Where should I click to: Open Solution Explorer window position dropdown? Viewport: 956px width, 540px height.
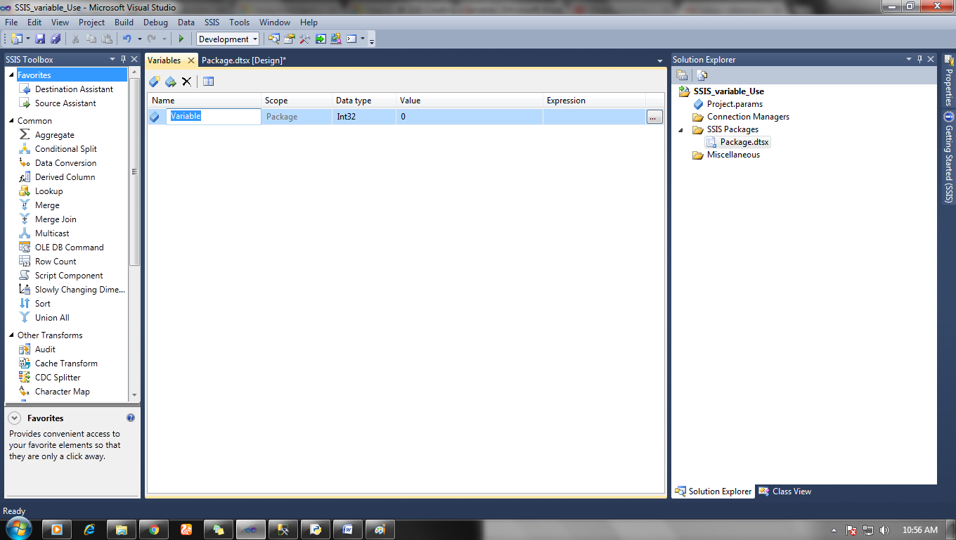click(x=908, y=60)
